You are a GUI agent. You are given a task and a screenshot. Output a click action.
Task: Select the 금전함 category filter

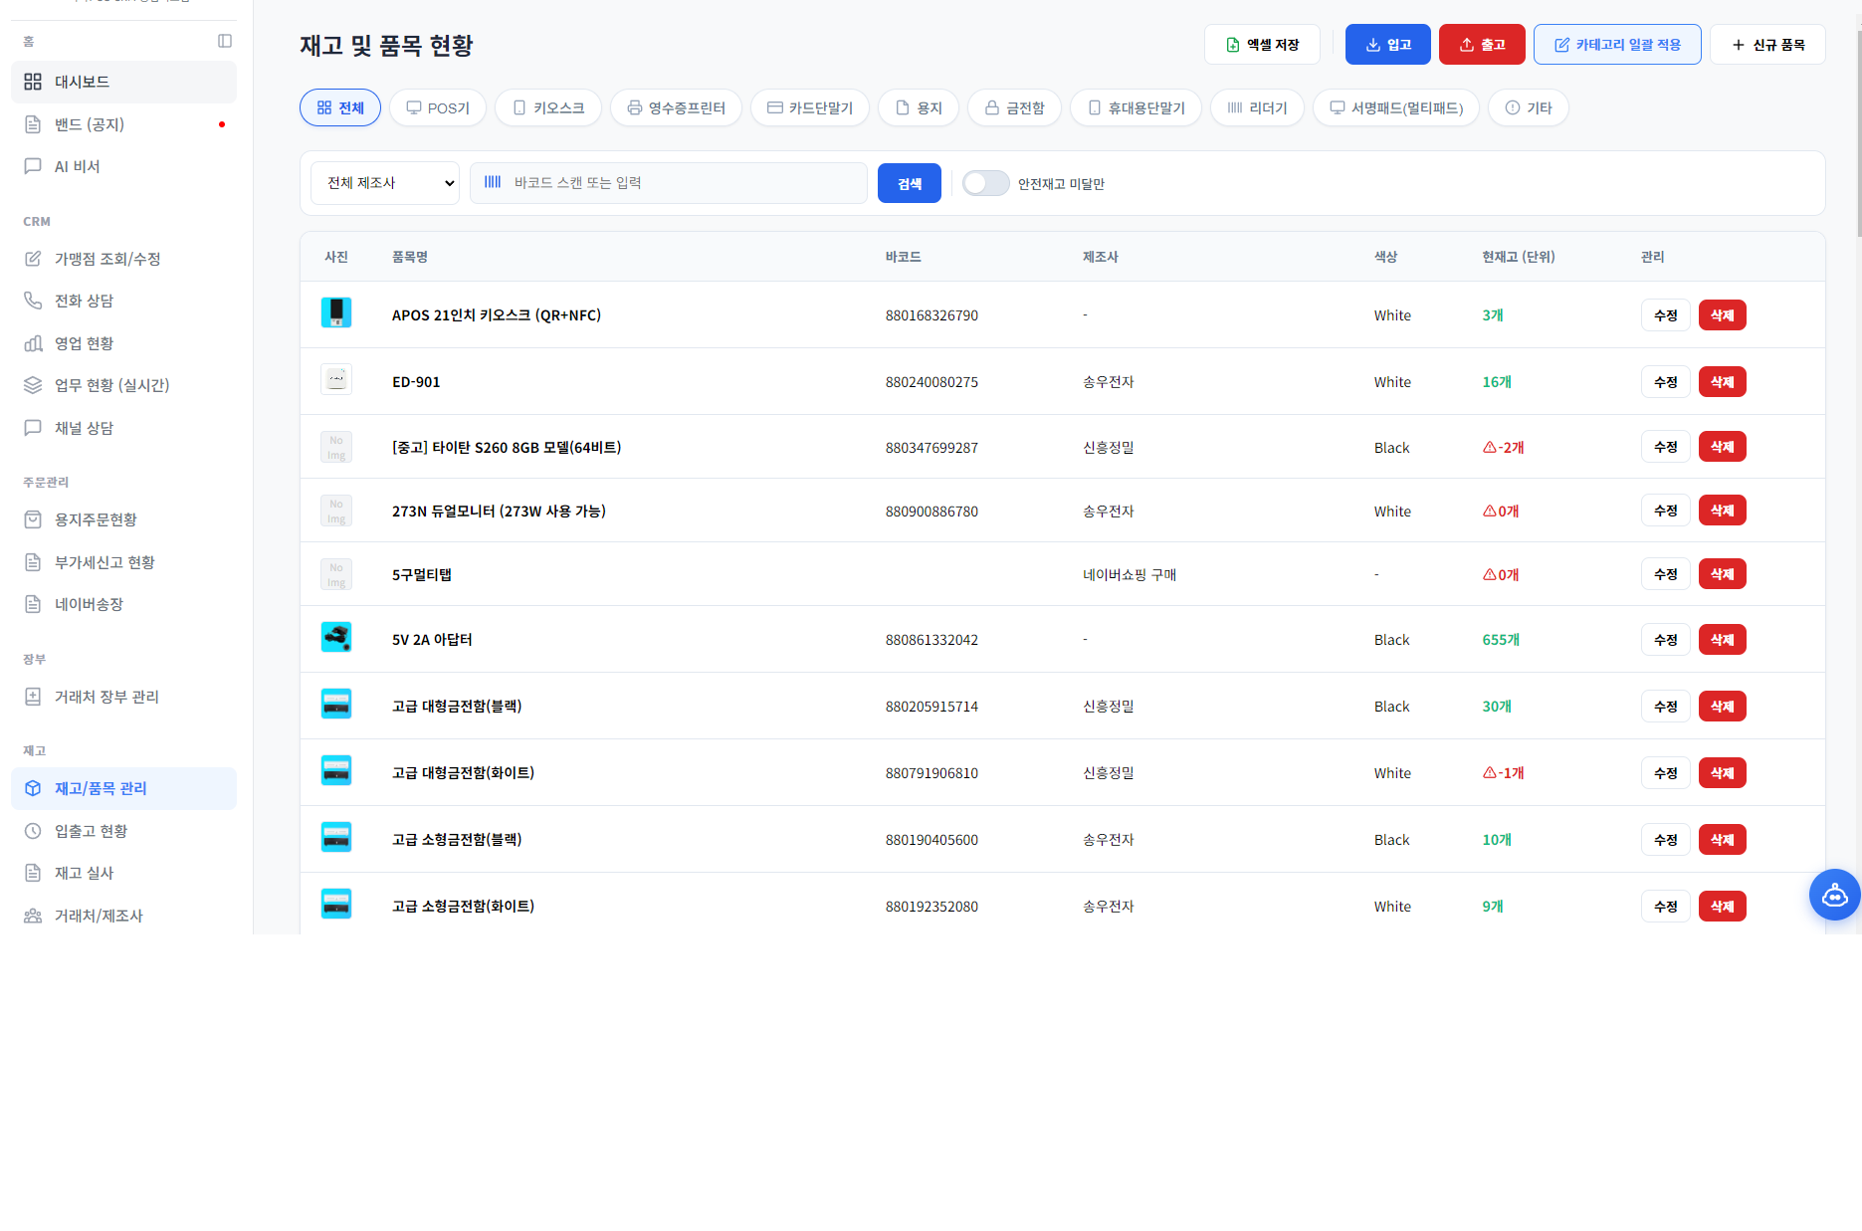pos(1014,107)
